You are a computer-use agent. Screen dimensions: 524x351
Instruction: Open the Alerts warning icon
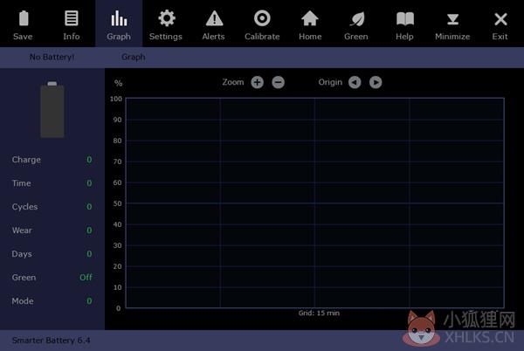(214, 18)
